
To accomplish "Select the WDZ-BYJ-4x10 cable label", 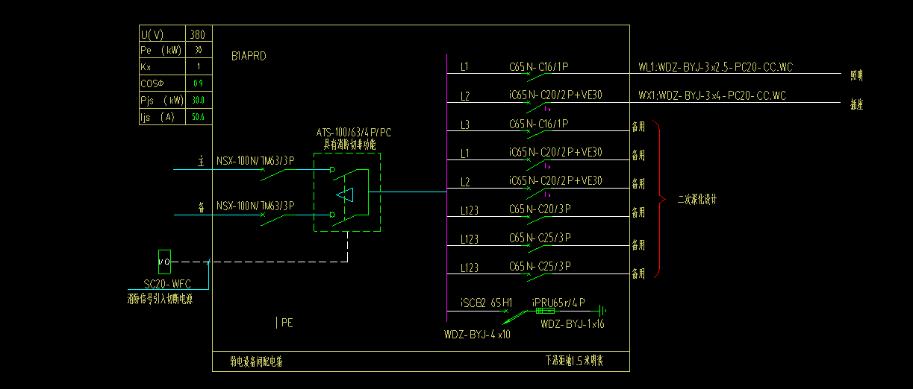I will pos(477,335).
